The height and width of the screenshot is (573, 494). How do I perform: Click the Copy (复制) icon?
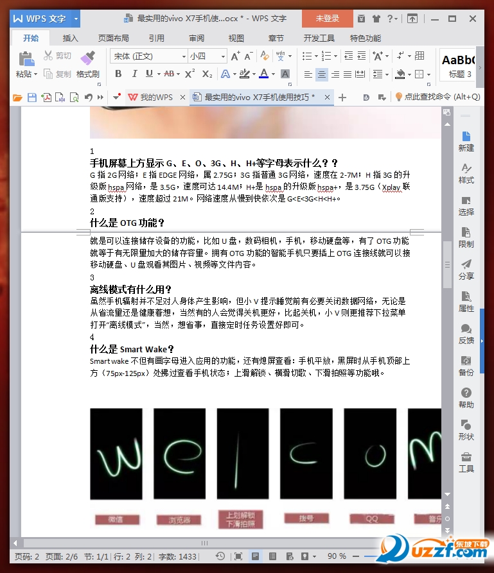coord(48,74)
